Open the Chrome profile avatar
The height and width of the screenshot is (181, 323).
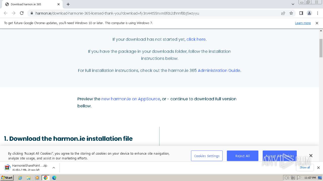(x=309, y=13)
